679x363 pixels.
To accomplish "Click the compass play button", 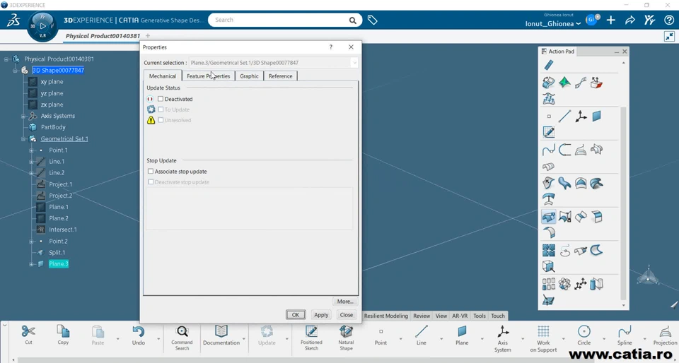I will (x=43, y=26).
